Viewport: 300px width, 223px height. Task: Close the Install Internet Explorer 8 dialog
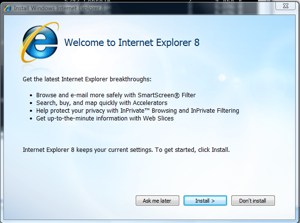[286, 6]
